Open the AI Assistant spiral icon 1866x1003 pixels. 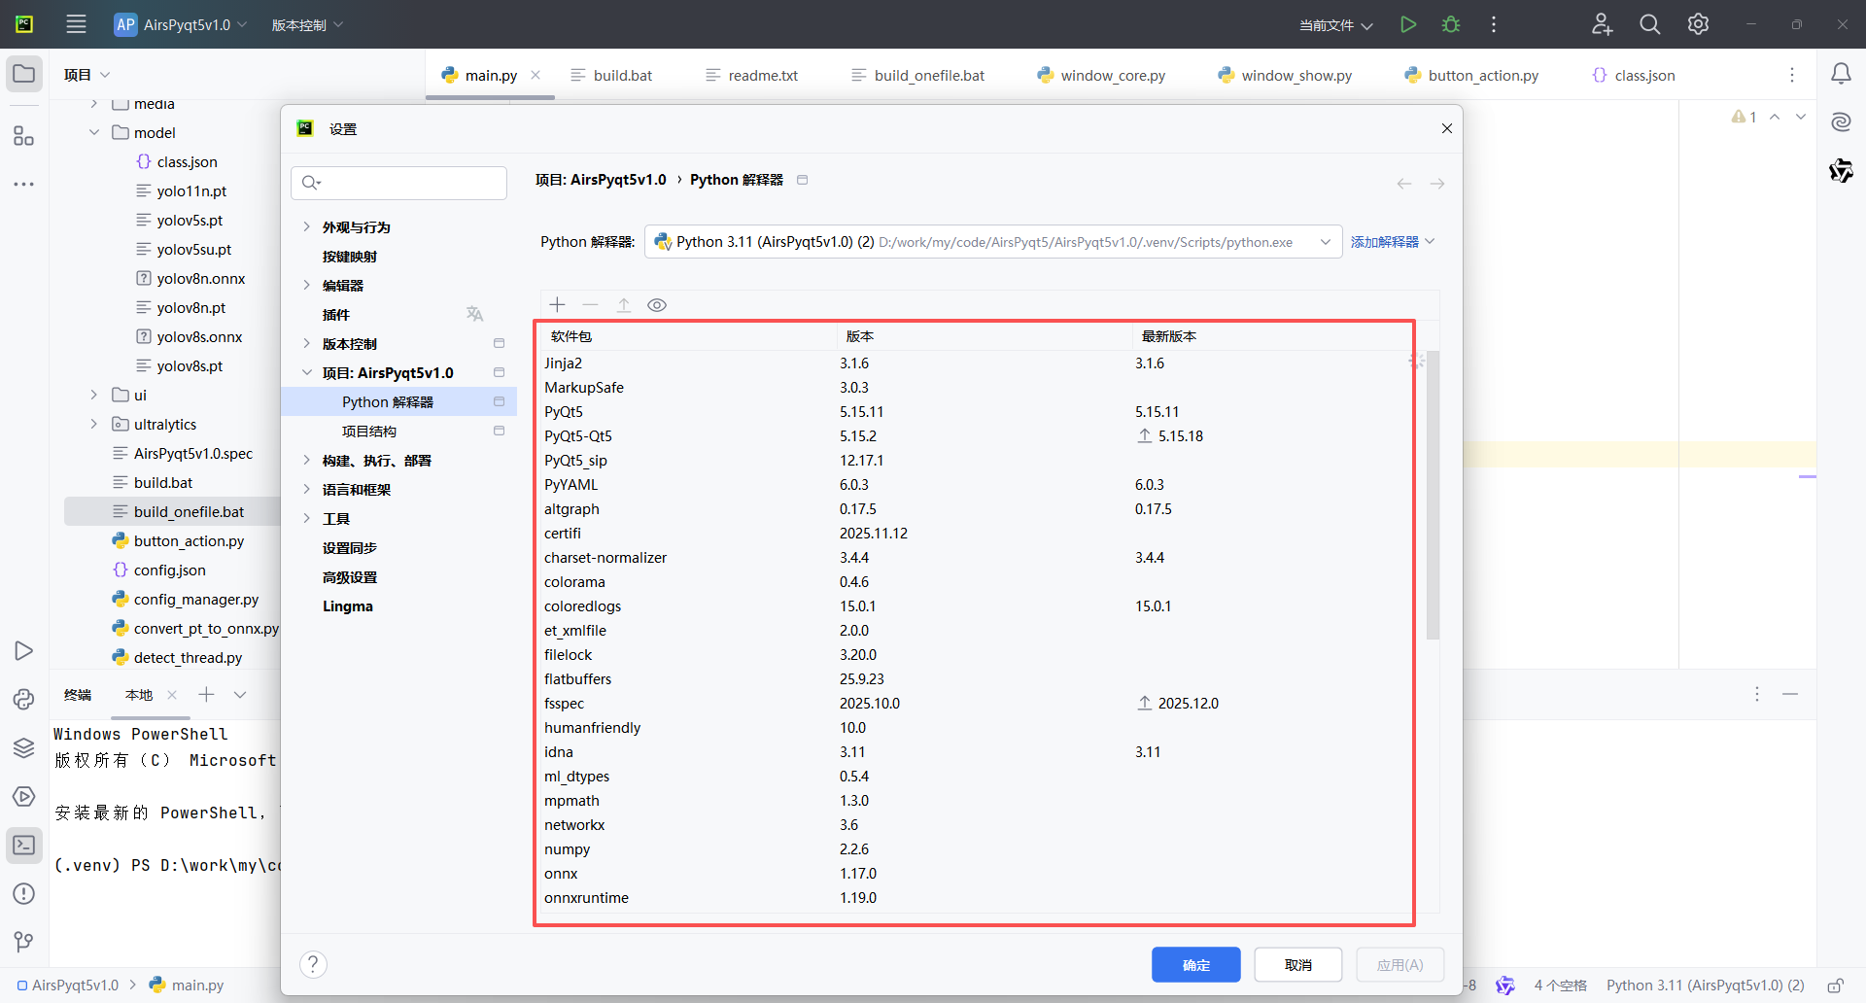point(1841,121)
